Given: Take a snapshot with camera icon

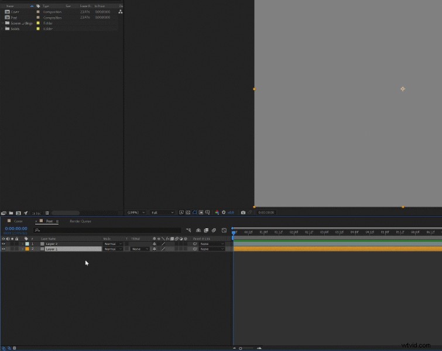Looking at the screenshot, I should pyautogui.click(x=243, y=212).
